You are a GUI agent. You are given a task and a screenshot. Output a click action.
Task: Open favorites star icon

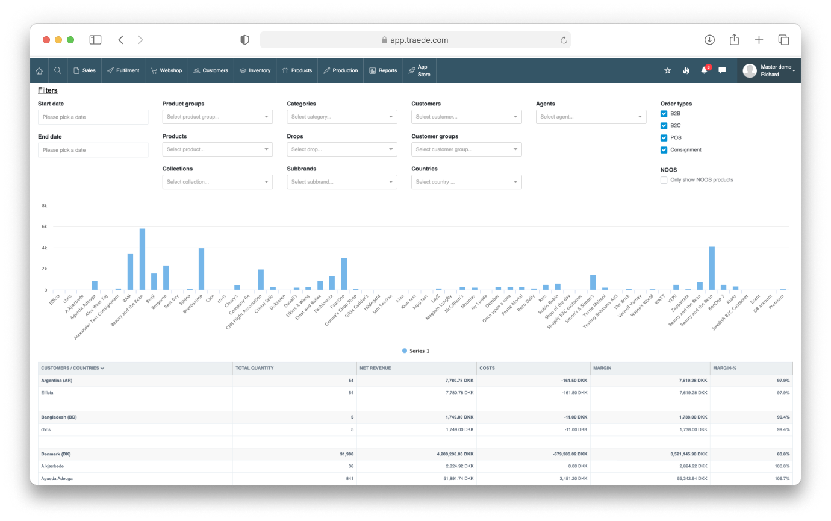pos(667,70)
